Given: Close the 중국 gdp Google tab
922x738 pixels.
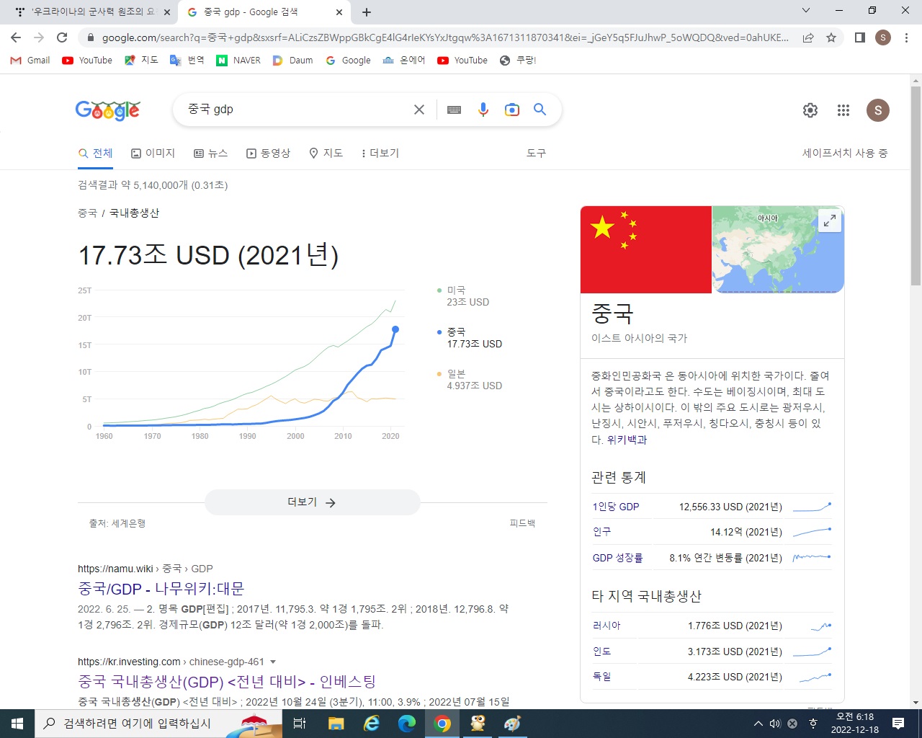Looking at the screenshot, I should 339,12.
